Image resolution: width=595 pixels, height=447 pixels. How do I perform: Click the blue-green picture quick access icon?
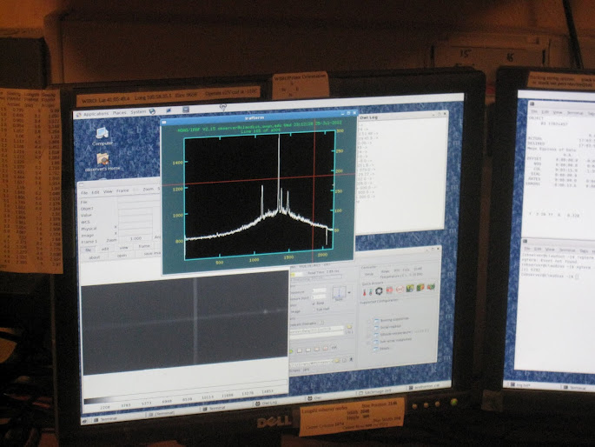click(x=410, y=289)
